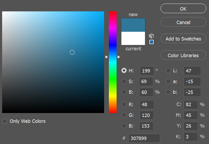Click the green field showing 120

click(147, 115)
